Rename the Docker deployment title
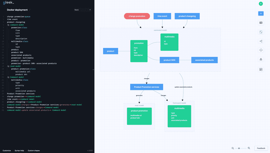 tap(17, 10)
